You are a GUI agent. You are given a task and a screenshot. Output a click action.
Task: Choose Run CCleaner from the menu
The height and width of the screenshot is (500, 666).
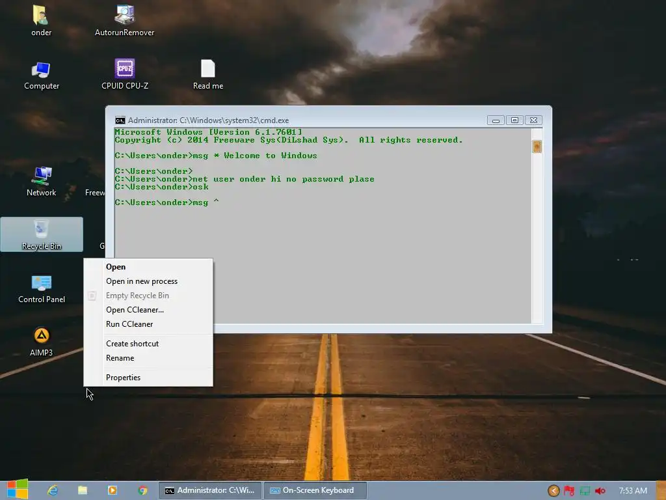148,324
